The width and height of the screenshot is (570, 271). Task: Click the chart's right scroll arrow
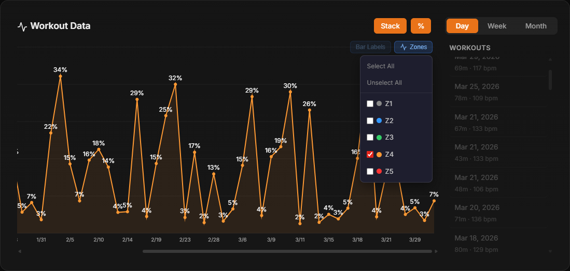pos(436,251)
